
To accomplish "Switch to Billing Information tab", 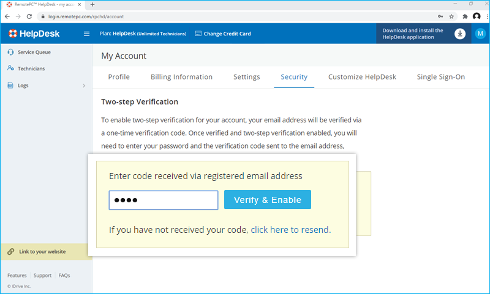I will point(181,77).
